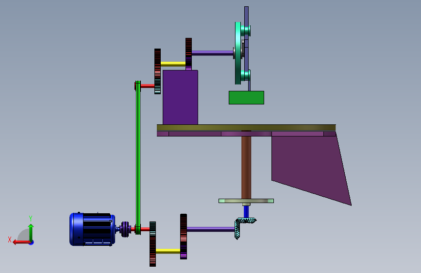The height and width of the screenshot is (273, 421).
Task: Click the purple shaft coupling beside motor
Action: point(125,229)
